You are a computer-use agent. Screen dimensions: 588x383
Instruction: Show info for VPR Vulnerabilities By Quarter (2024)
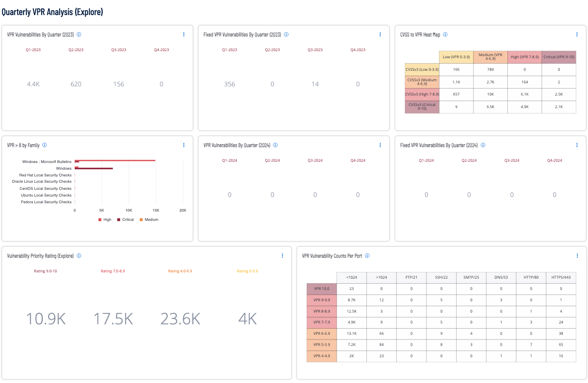[275, 145]
